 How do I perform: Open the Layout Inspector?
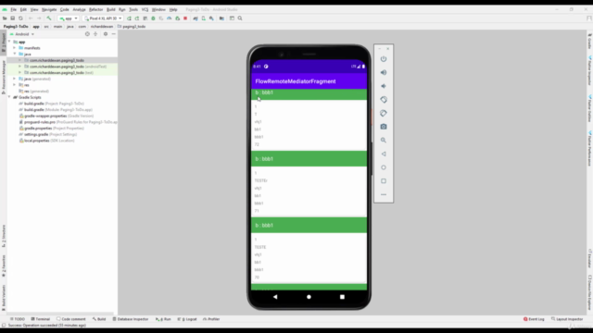tap(567, 319)
